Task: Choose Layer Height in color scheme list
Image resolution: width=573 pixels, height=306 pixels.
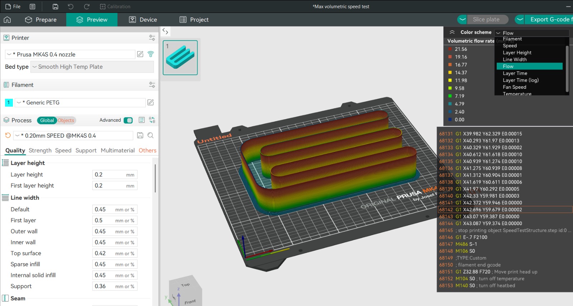Action: (x=517, y=53)
